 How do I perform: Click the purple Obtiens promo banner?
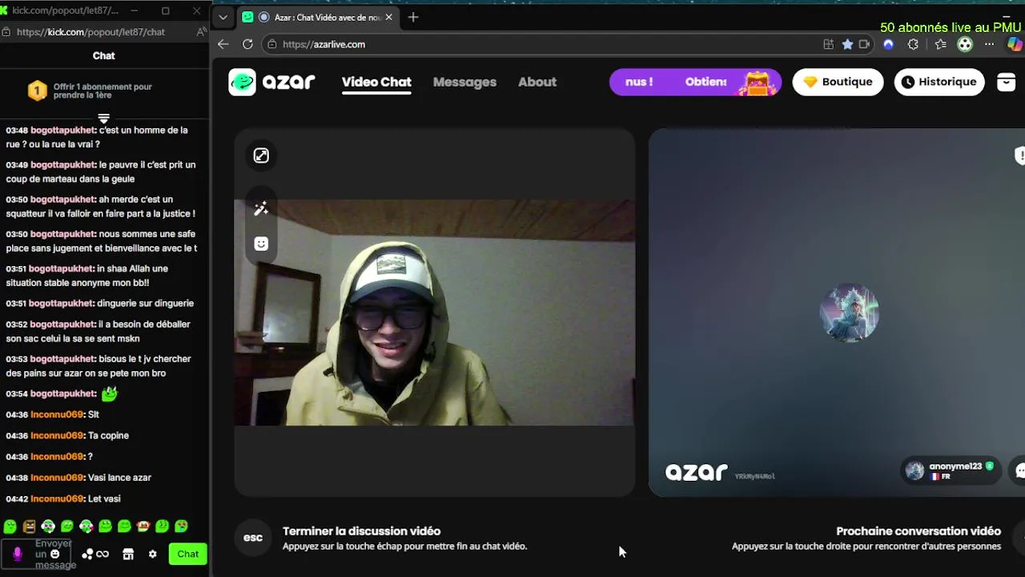pos(695,82)
